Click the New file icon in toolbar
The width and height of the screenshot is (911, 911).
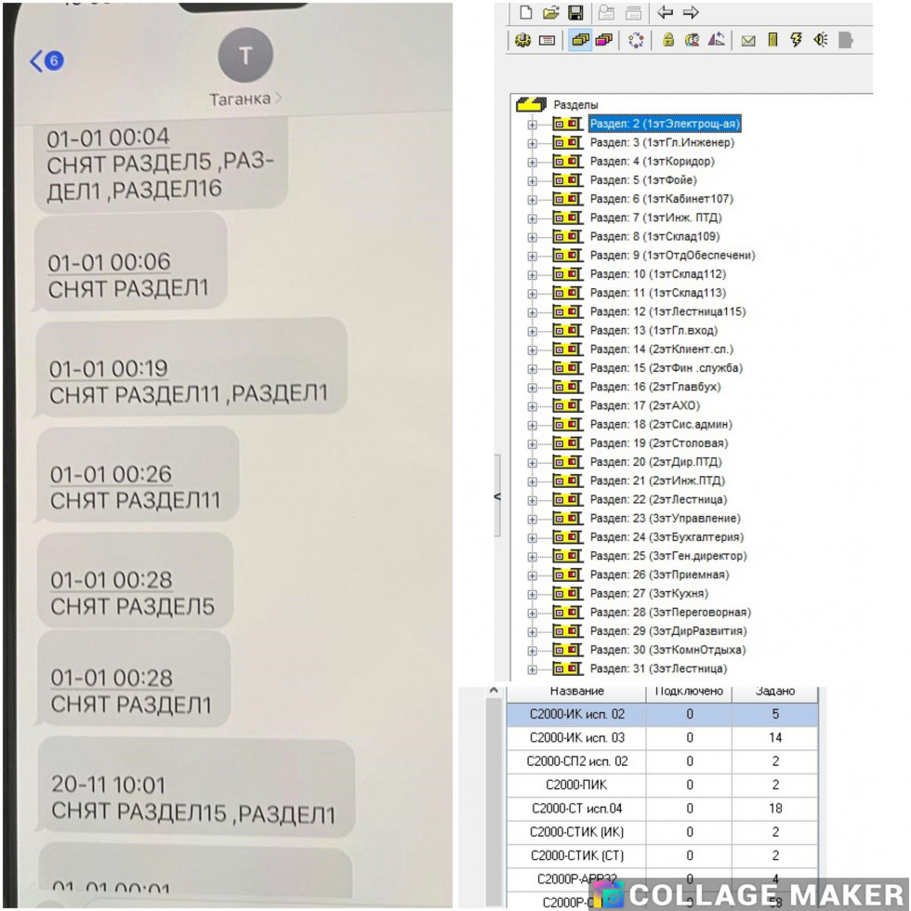[526, 13]
